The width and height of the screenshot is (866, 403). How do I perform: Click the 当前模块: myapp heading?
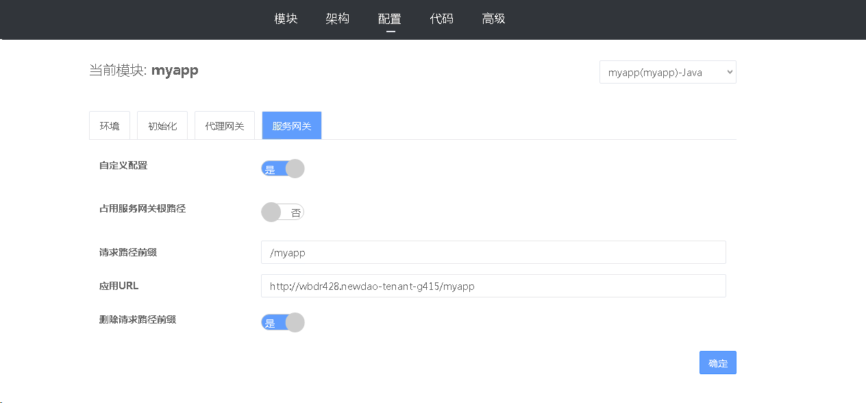click(x=144, y=70)
